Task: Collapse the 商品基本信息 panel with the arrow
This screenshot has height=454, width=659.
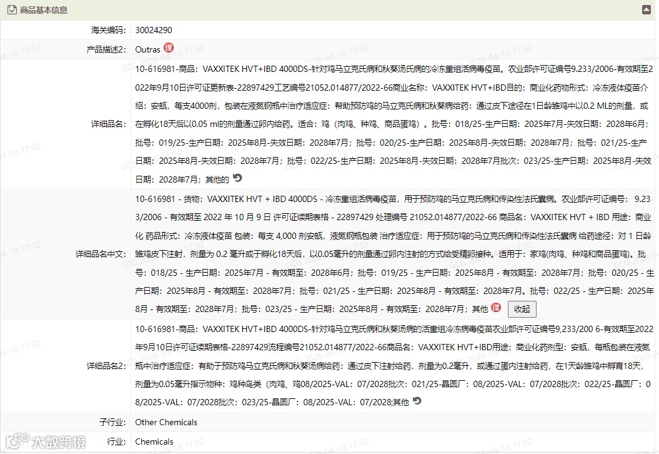Action: 647,9
